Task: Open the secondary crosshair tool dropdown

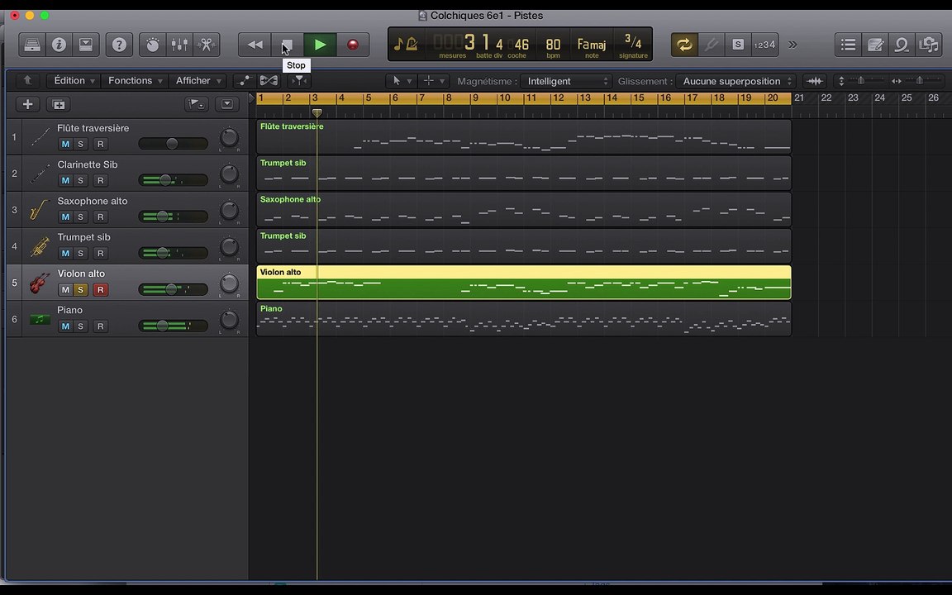Action: click(x=434, y=81)
